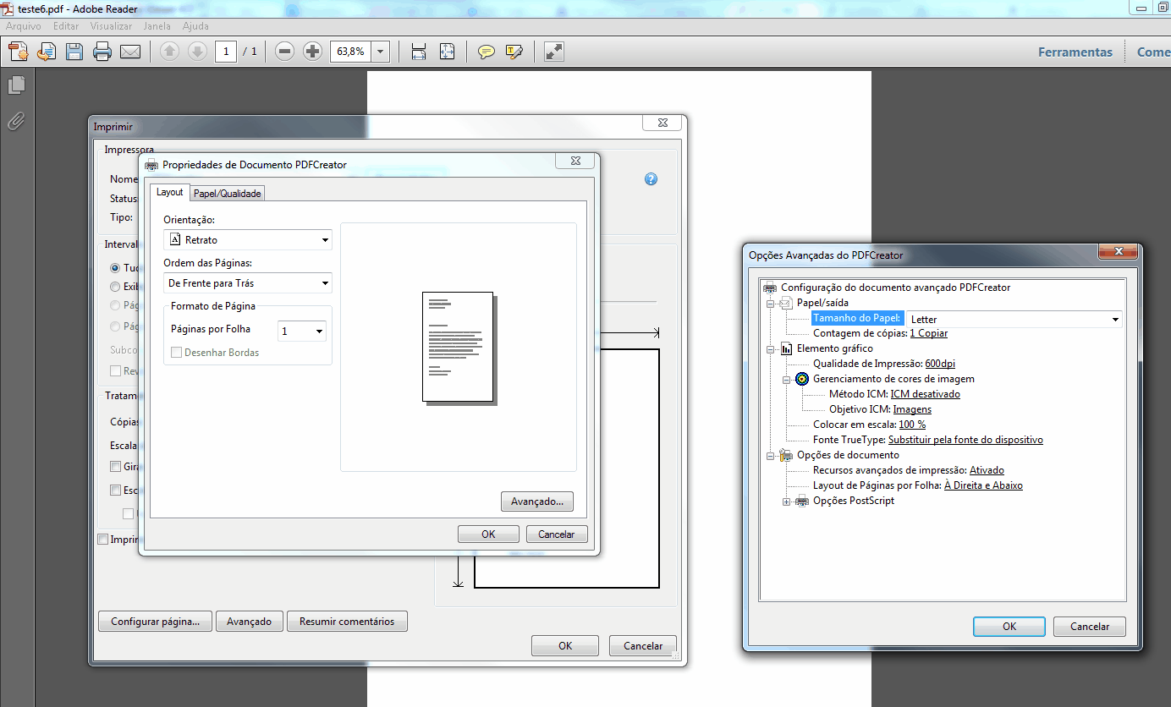Click the Substituir pela fonte do dispositivo link
This screenshot has width=1171, height=707.
pos(965,440)
